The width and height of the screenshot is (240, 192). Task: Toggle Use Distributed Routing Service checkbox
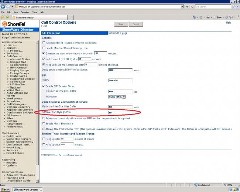(x=44, y=42)
